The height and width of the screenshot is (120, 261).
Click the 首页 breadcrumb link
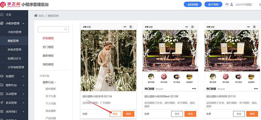[x=41, y=16]
